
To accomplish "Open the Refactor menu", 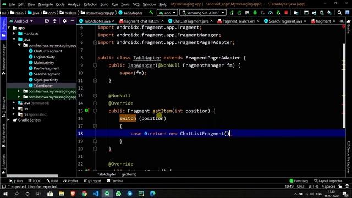I will click(x=90, y=4).
